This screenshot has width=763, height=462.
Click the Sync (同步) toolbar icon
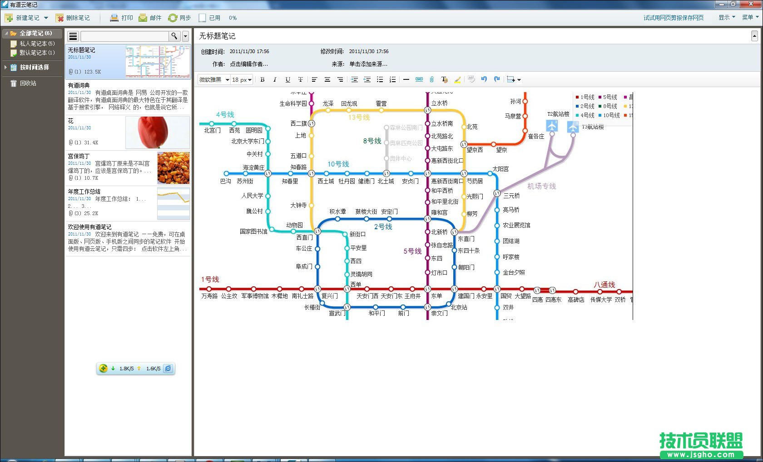pyautogui.click(x=173, y=18)
